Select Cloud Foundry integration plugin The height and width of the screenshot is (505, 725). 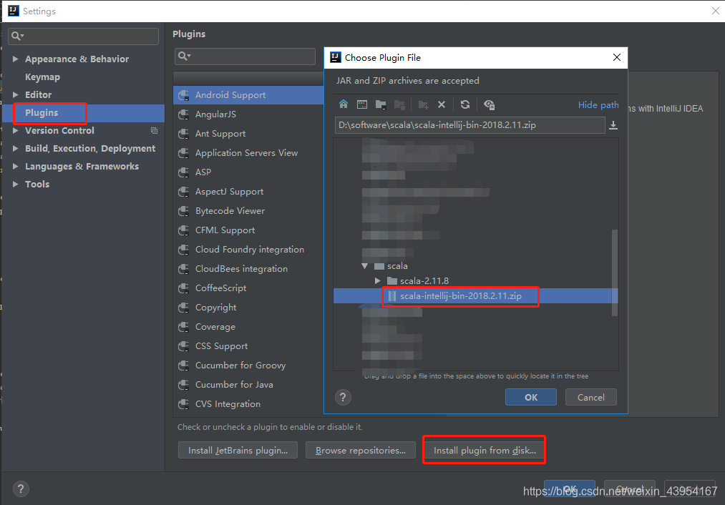(249, 250)
